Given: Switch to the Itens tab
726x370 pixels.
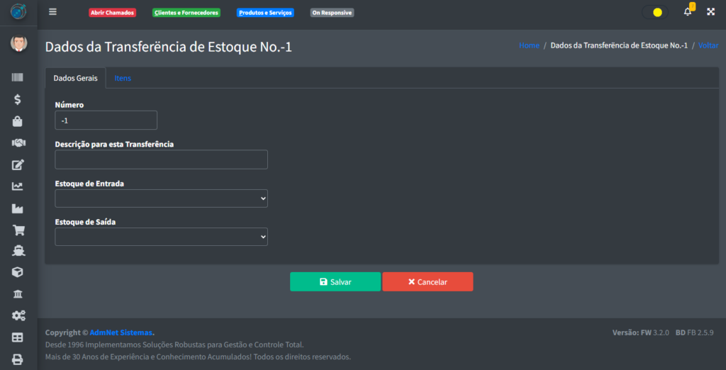Looking at the screenshot, I should [x=123, y=78].
